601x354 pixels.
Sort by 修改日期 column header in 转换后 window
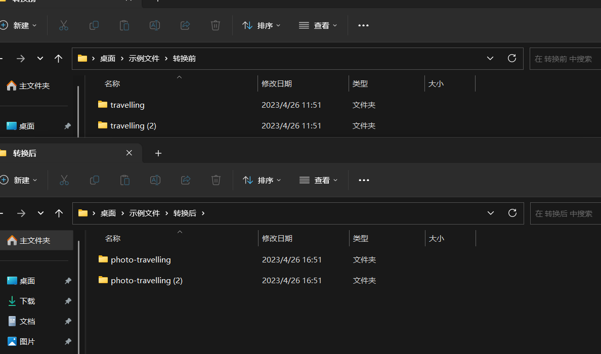pos(277,238)
